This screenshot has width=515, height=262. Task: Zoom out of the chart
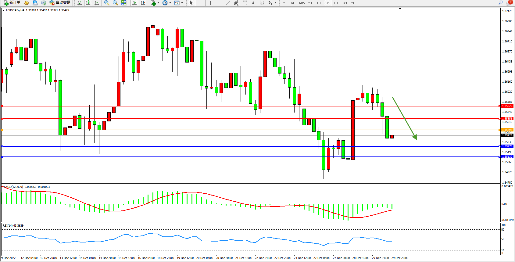(x=115, y=3)
